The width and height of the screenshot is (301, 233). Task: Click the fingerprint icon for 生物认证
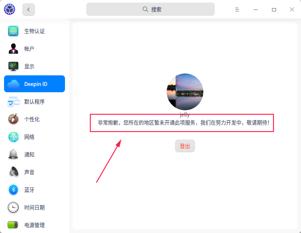pyautogui.click(x=13, y=31)
